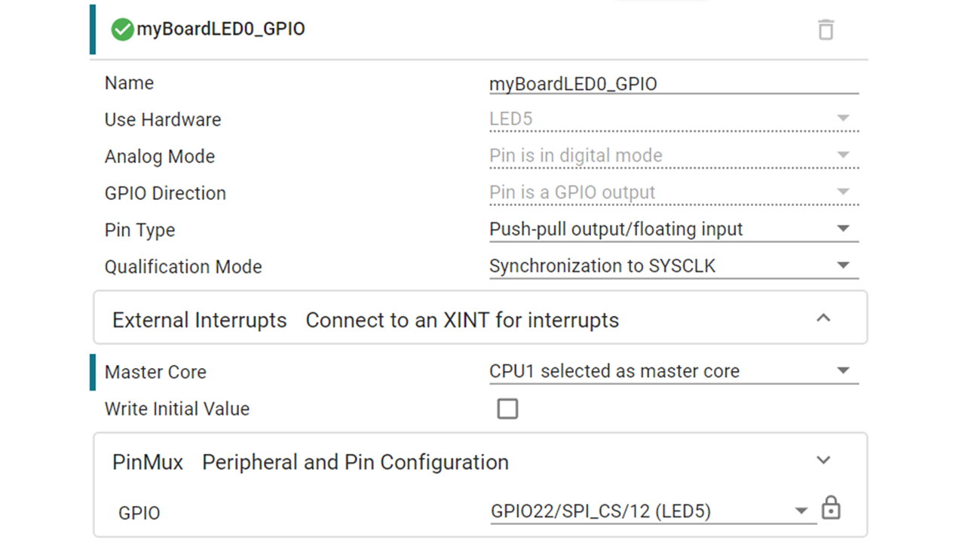
Task: Collapse the External Interrupts section
Action: pyautogui.click(x=823, y=318)
